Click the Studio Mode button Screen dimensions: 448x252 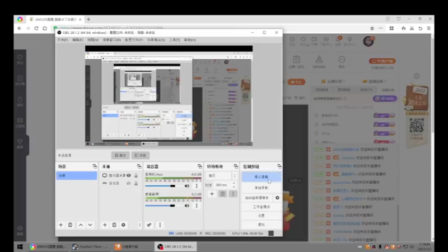[261, 207]
